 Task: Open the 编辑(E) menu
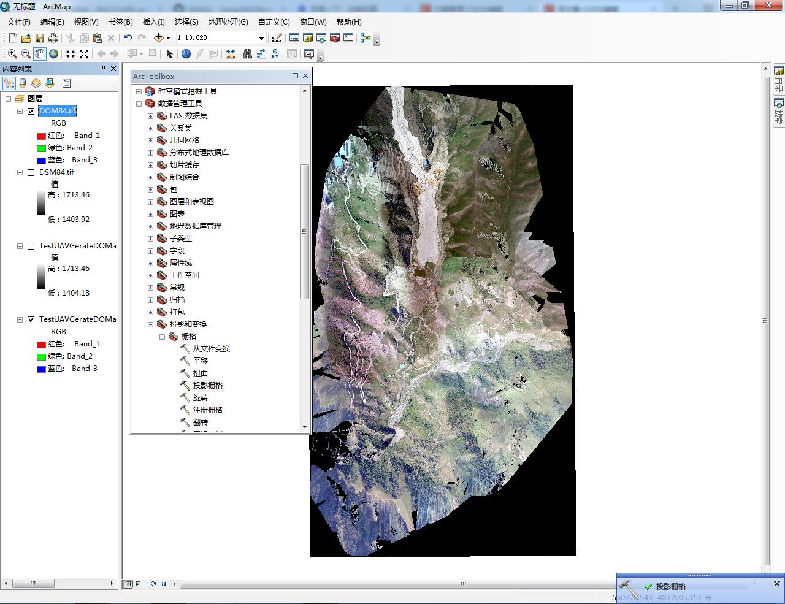[x=52, y=21]
